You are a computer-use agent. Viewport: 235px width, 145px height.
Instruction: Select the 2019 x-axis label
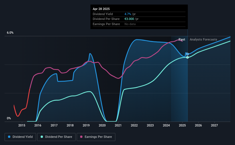[86, 125]
